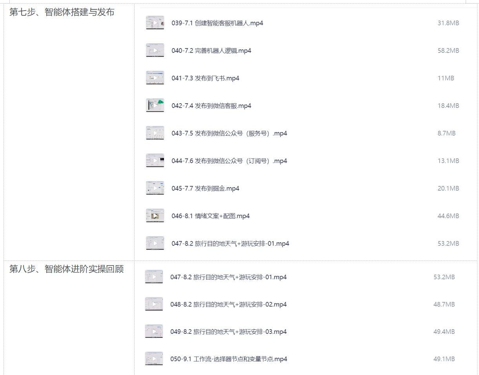Screen dimensions: 479x375
Task: Select 041-7.3 发布到飞书.mp4 file name
Action: [205, 78]
